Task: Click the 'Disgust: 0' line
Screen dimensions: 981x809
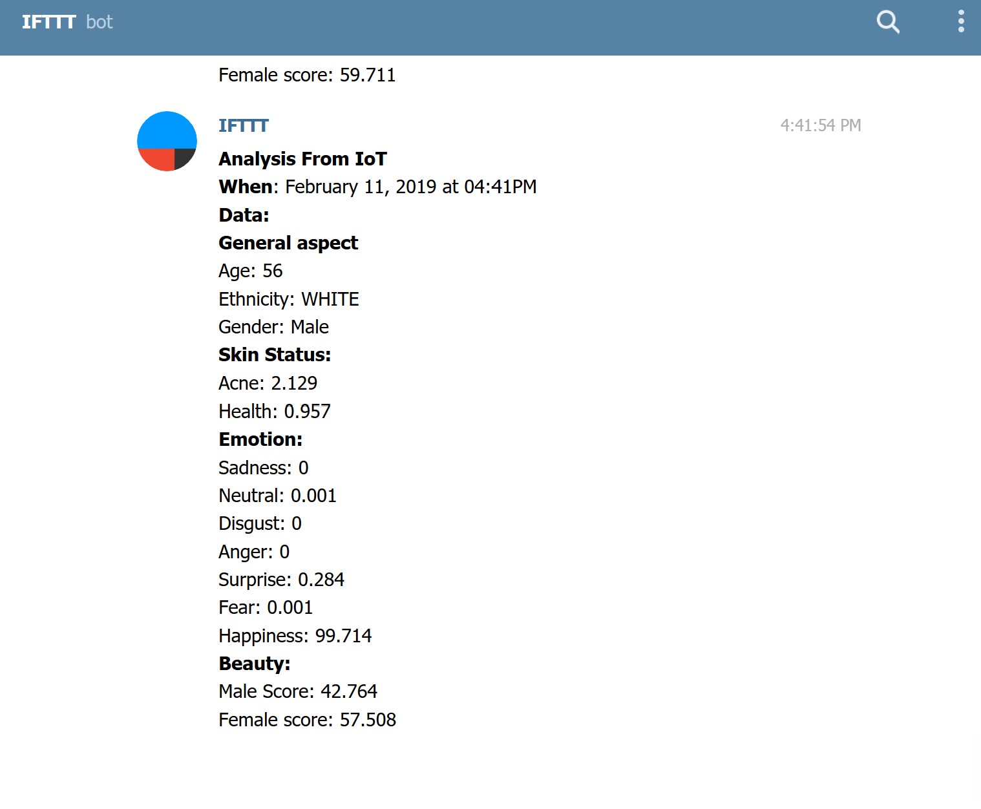Action: click(x=260, y=523)
